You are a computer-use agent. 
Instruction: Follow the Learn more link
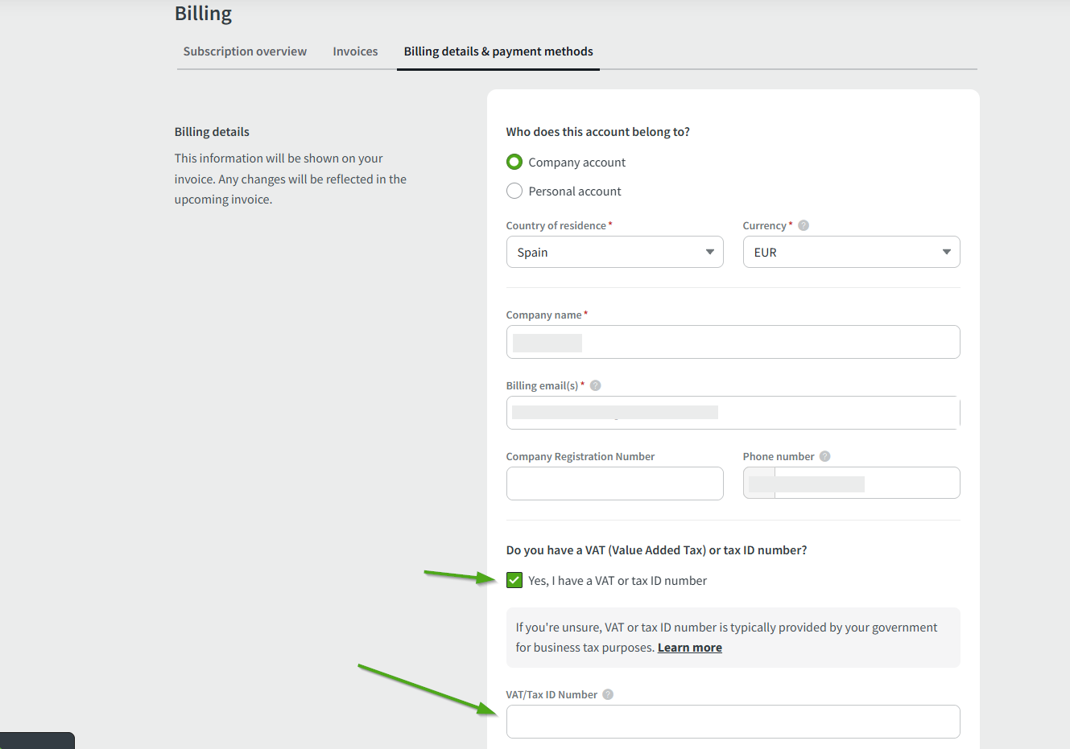pos(689,648)
